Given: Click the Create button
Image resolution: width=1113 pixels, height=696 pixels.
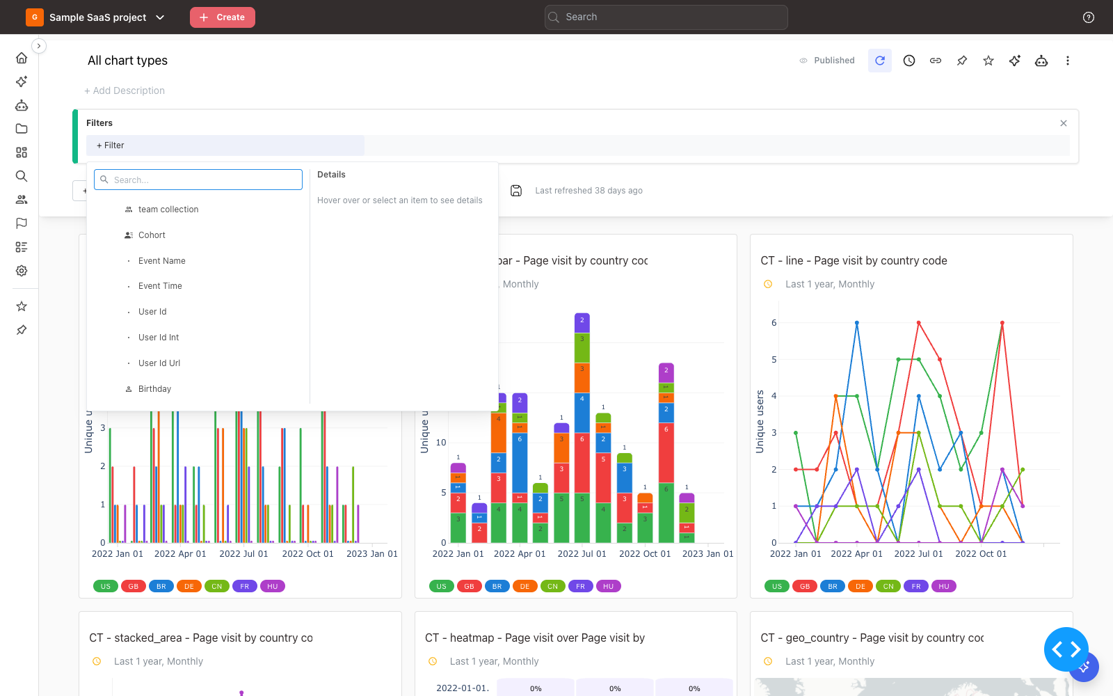Looking at the screenshot, I should pos(223,17).
